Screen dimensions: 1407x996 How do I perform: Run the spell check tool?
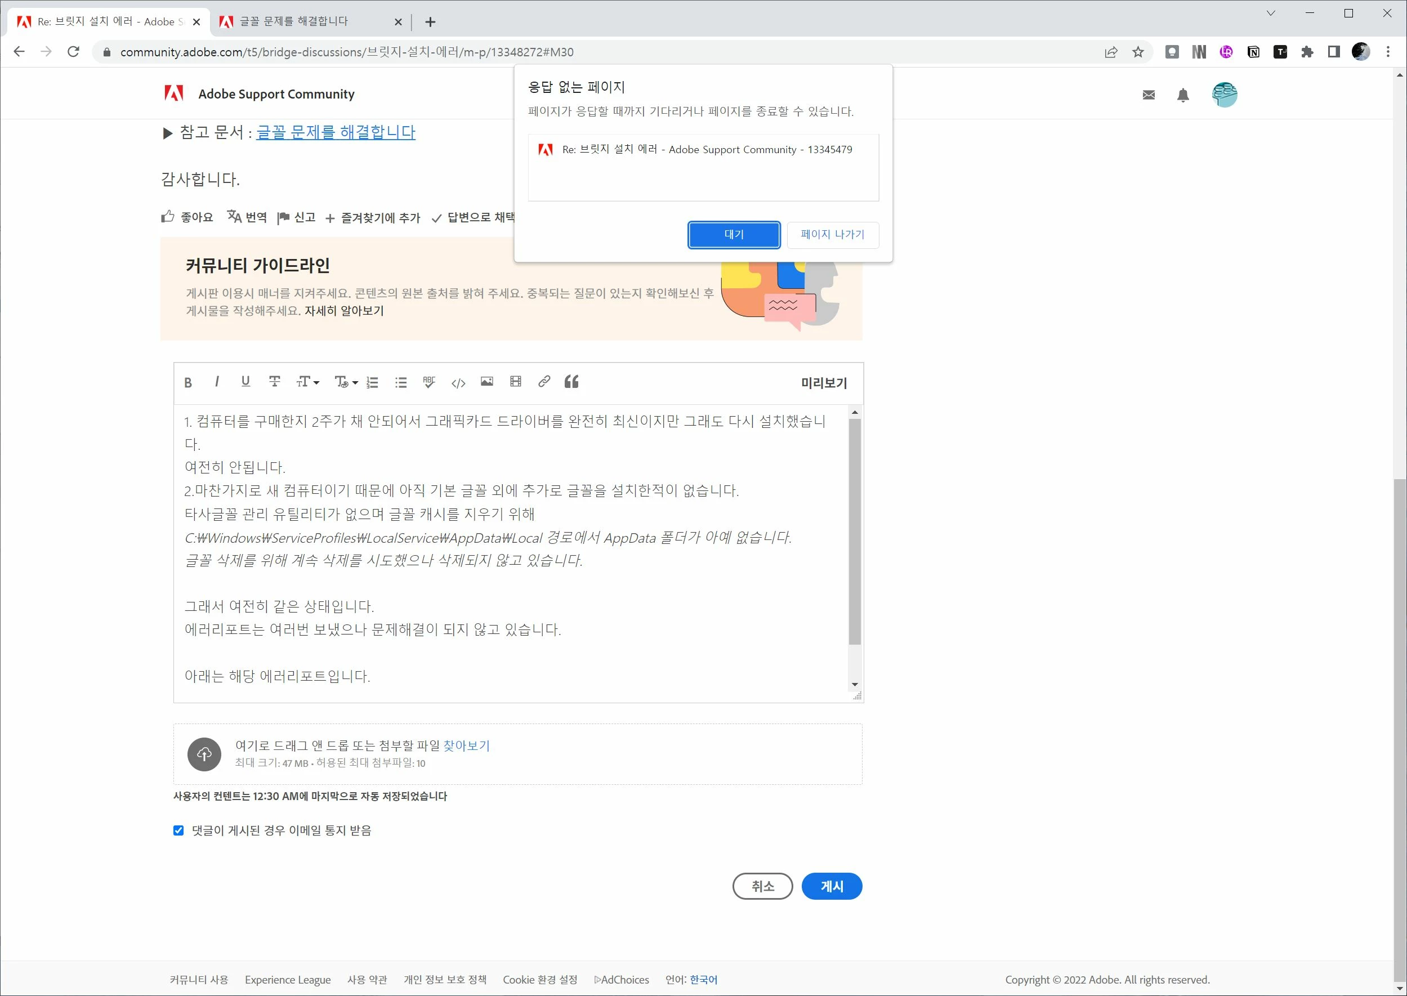click(428, 382)
